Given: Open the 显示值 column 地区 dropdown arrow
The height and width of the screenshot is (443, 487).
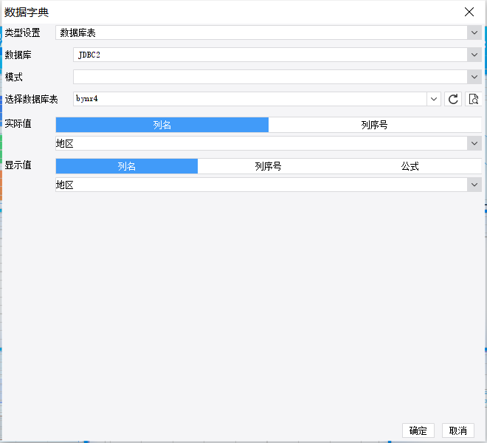Looking at the screenshot, I should pos(474,185).
